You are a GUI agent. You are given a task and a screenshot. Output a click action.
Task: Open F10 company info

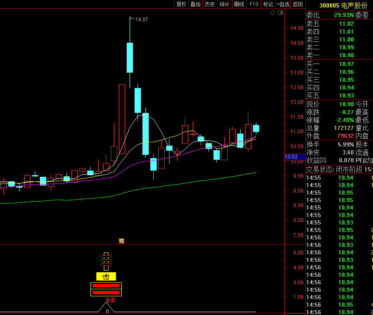pos(254,4)
